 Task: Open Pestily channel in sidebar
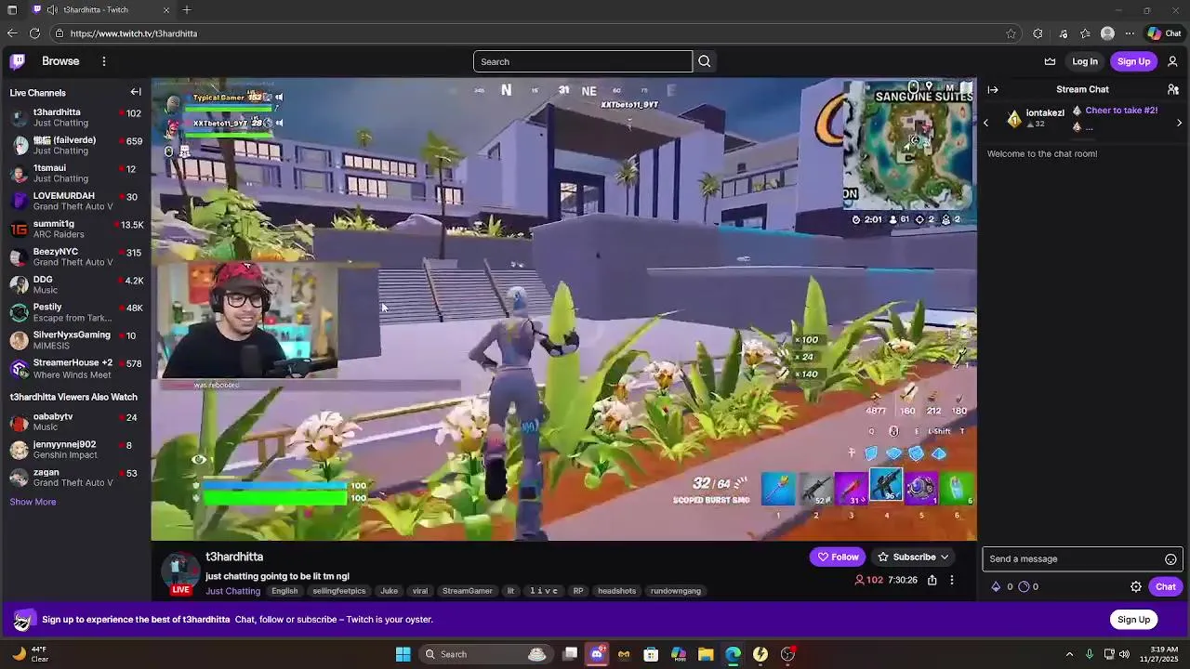click(75, 312)
